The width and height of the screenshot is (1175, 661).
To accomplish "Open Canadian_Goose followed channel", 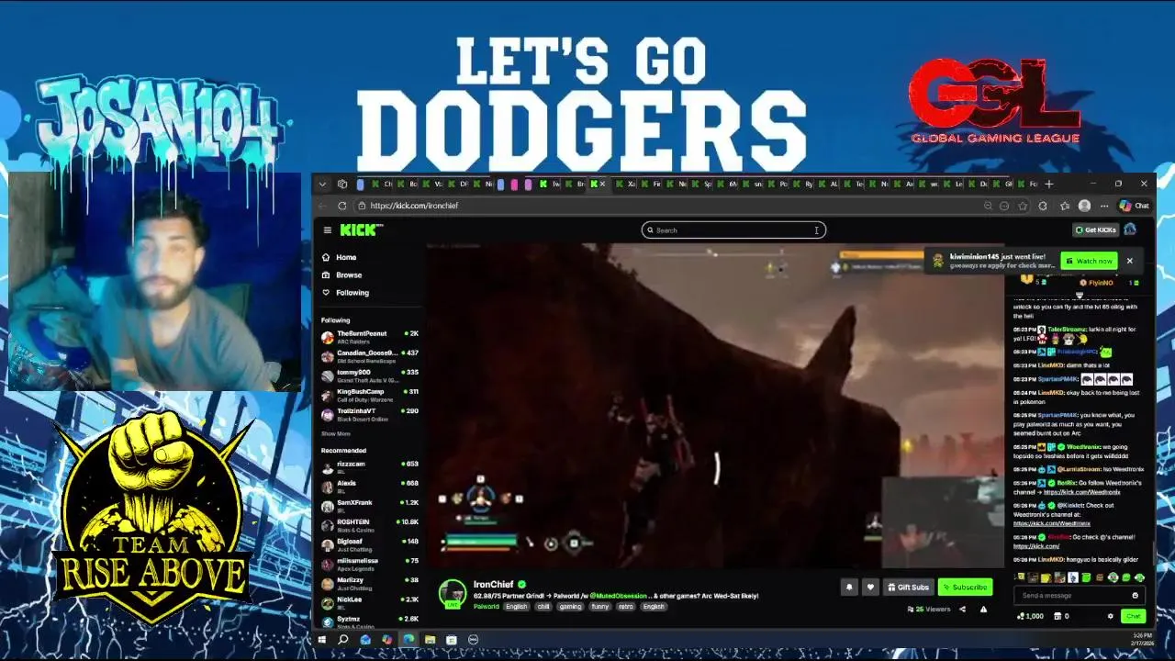I will 370,356.
